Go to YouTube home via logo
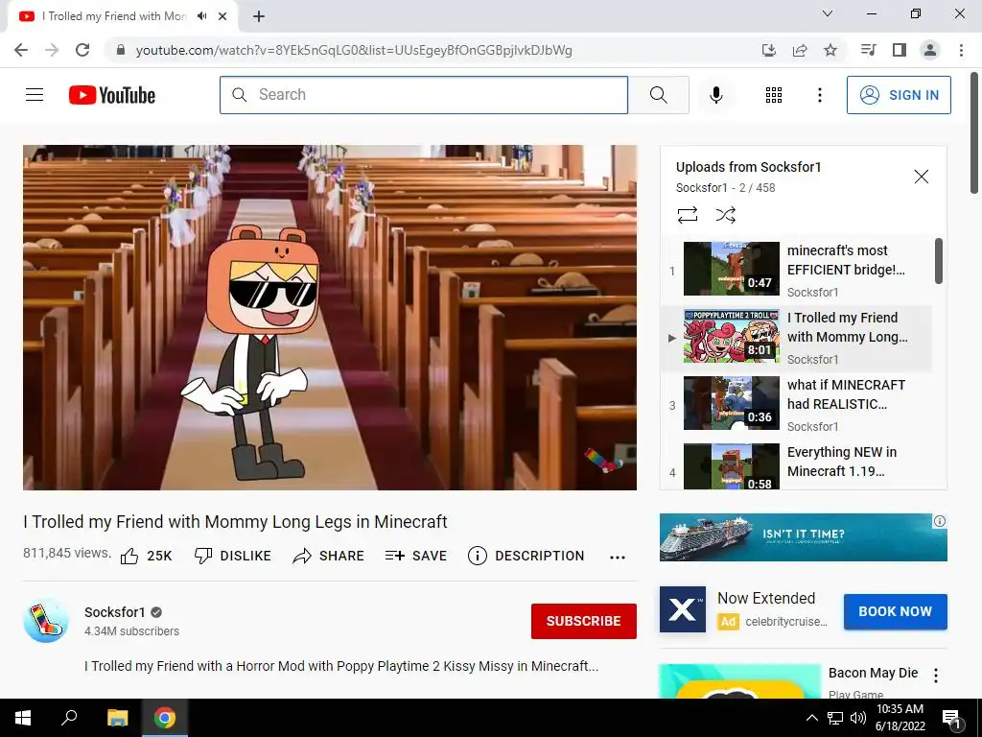 [112, 95]
